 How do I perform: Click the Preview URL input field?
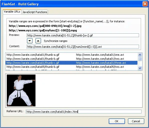click(x=83, y=35)
